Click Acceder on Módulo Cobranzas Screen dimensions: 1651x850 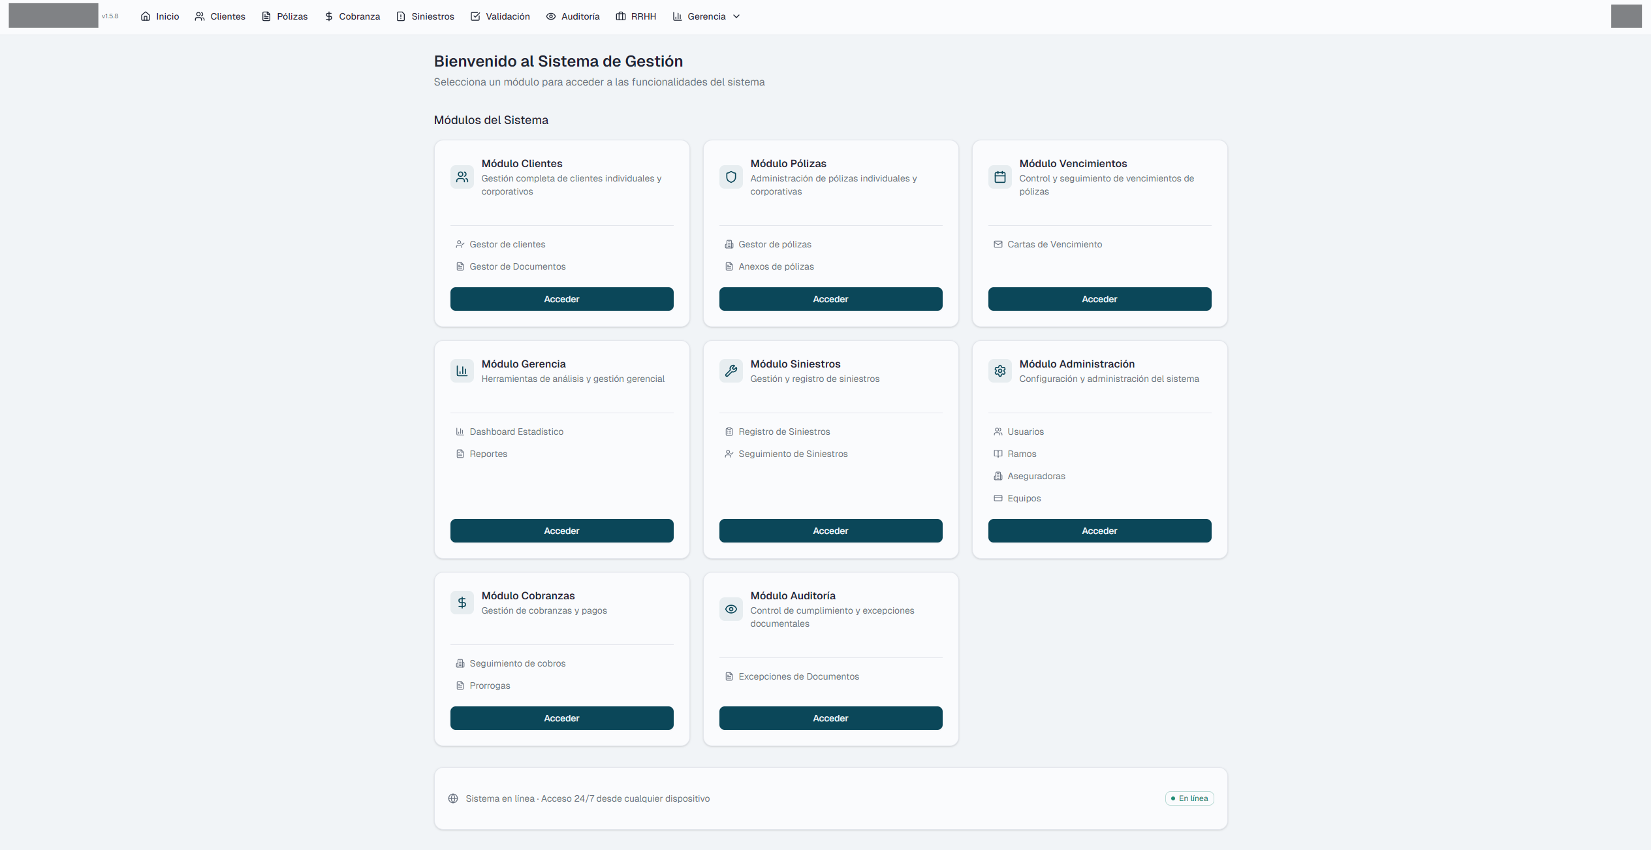[x=561, y=717]
